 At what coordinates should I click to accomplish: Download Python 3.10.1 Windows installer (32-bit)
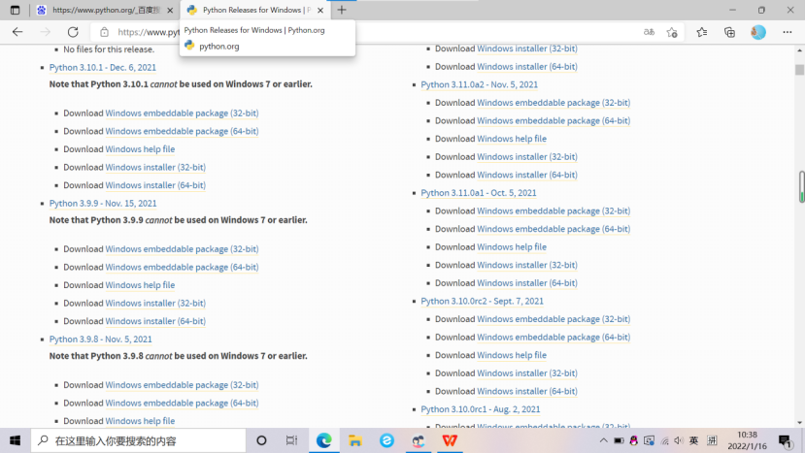(x=155, y=168)
